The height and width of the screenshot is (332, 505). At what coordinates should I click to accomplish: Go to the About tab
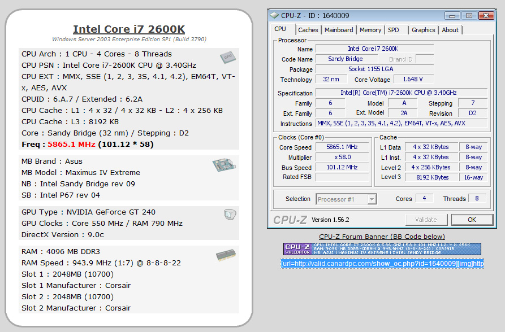tap(450, 30)
